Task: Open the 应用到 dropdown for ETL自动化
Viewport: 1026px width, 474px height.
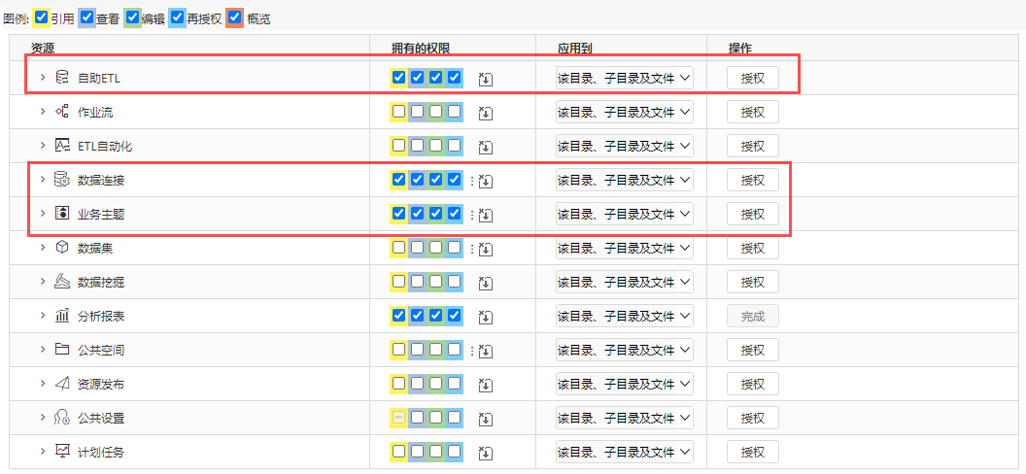Action: point(624,146)
